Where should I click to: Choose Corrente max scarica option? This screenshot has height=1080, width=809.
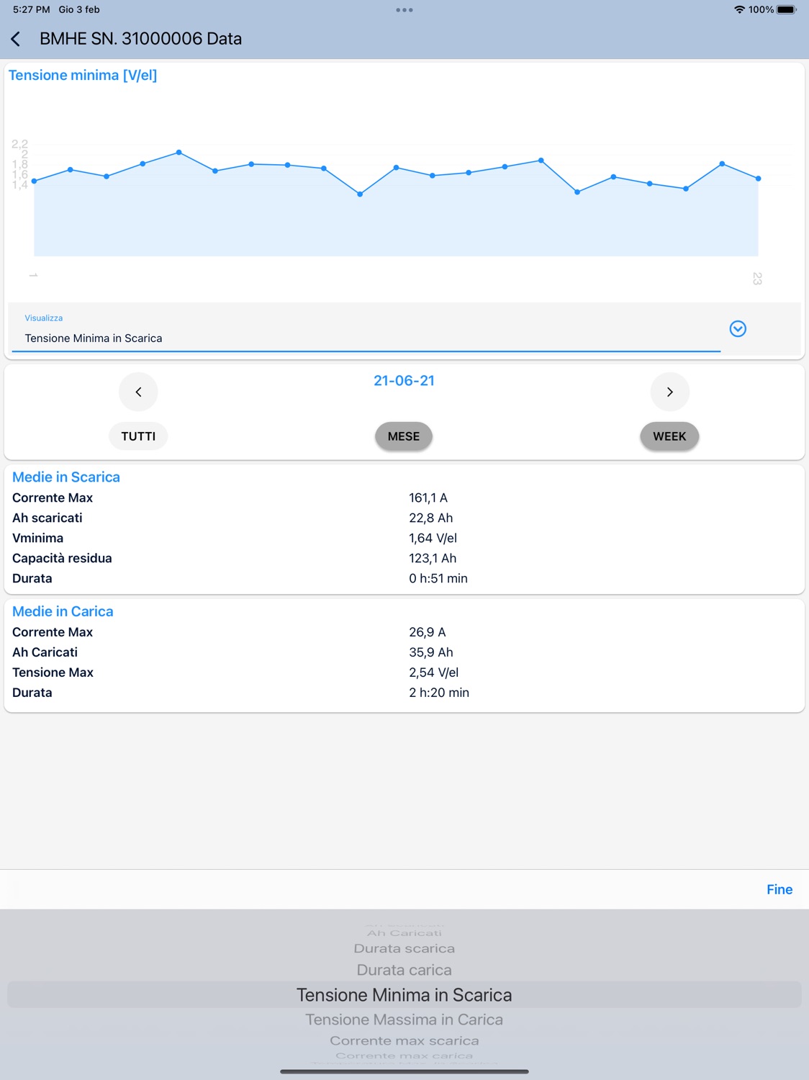[x=404, y=1040]
